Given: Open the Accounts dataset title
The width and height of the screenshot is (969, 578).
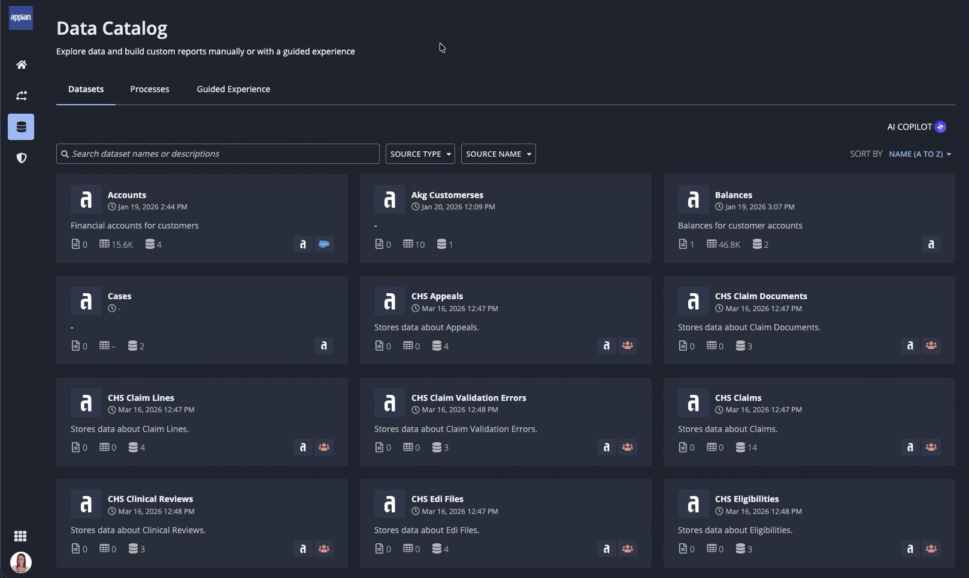Looking at the screenshot, I should coord(127,195).
